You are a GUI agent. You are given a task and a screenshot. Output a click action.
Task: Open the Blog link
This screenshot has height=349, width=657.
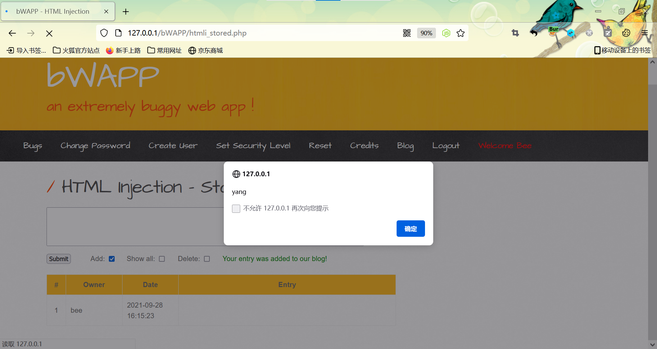click(405, 146)
